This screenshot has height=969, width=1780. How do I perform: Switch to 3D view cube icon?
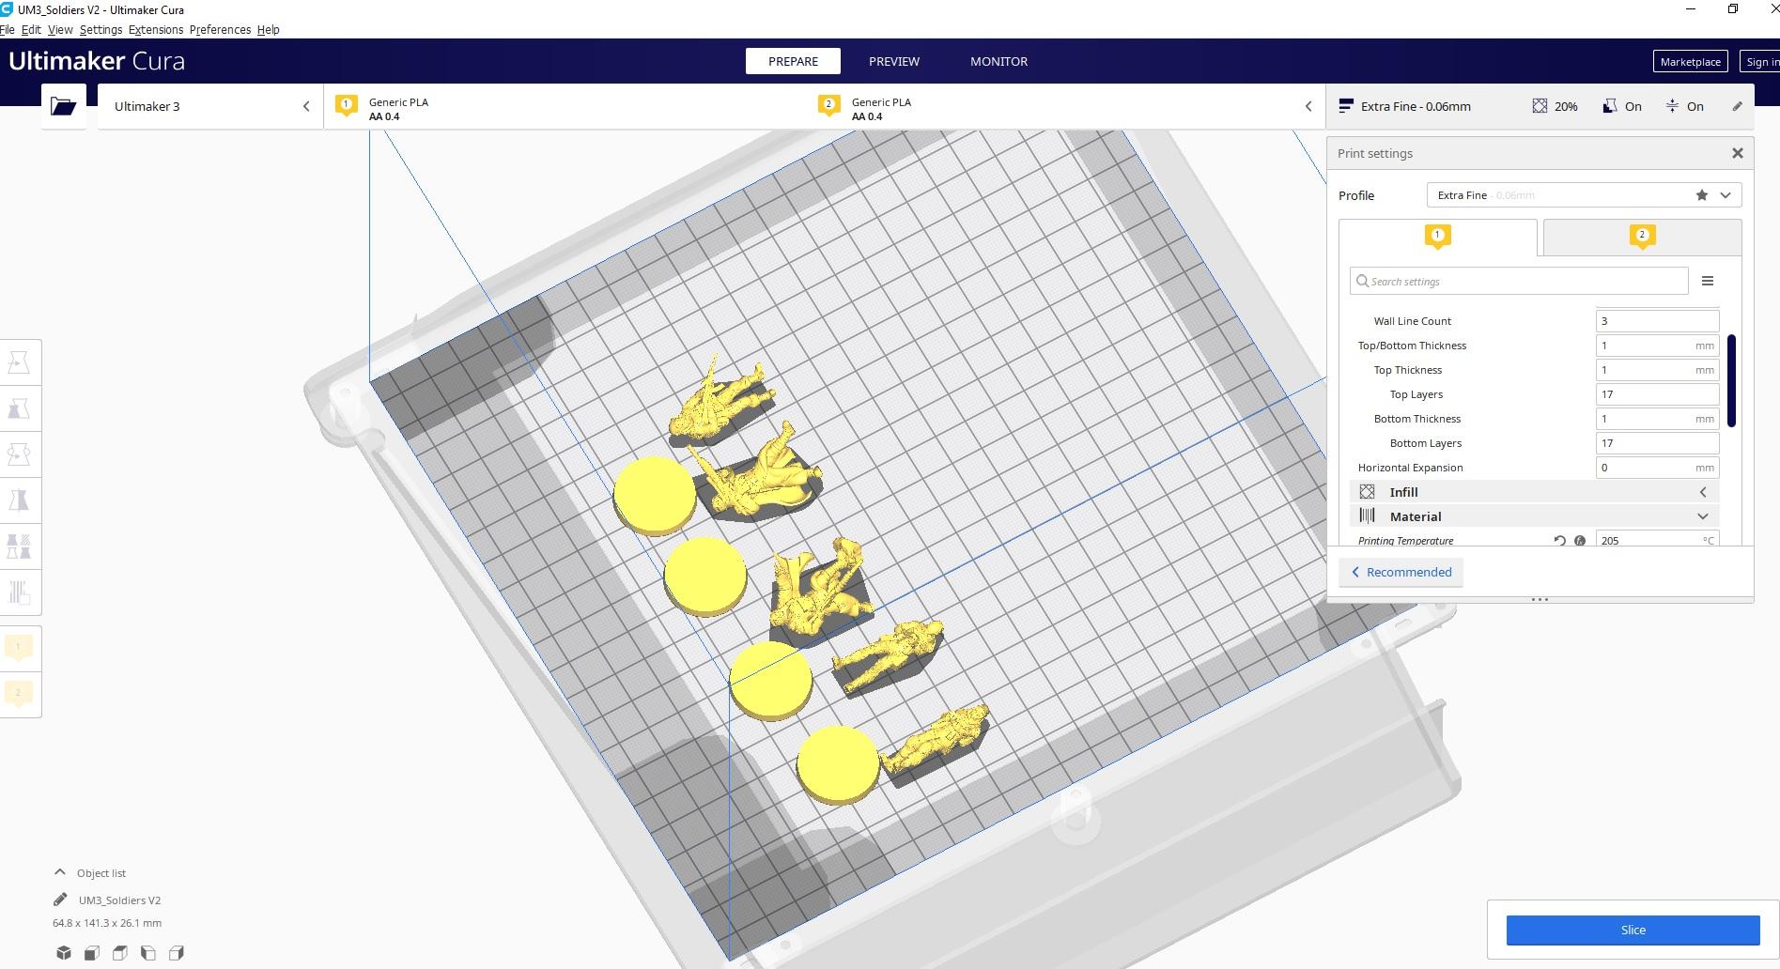pos(64,953)
